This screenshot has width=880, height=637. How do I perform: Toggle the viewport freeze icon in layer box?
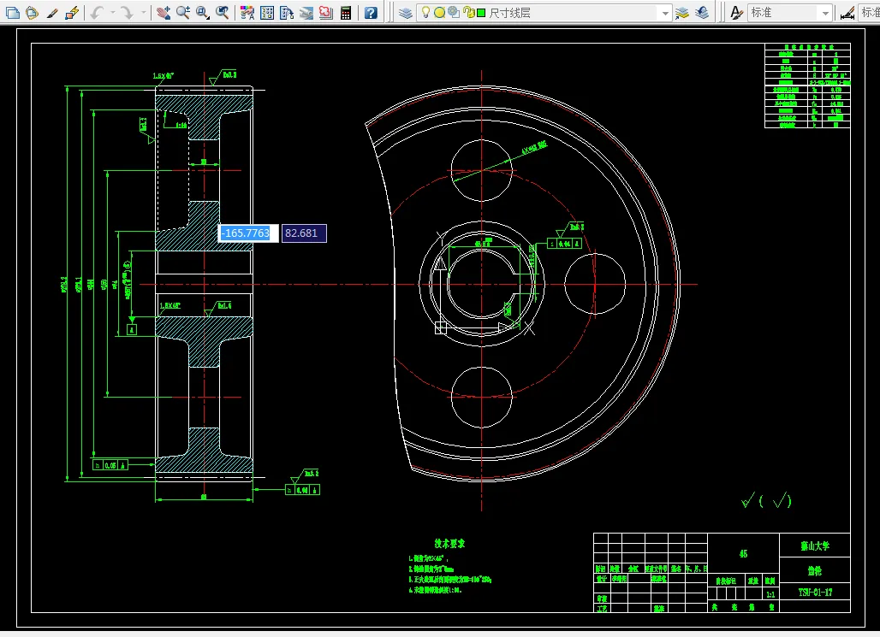pyautogui.click(x=454, y=12)
